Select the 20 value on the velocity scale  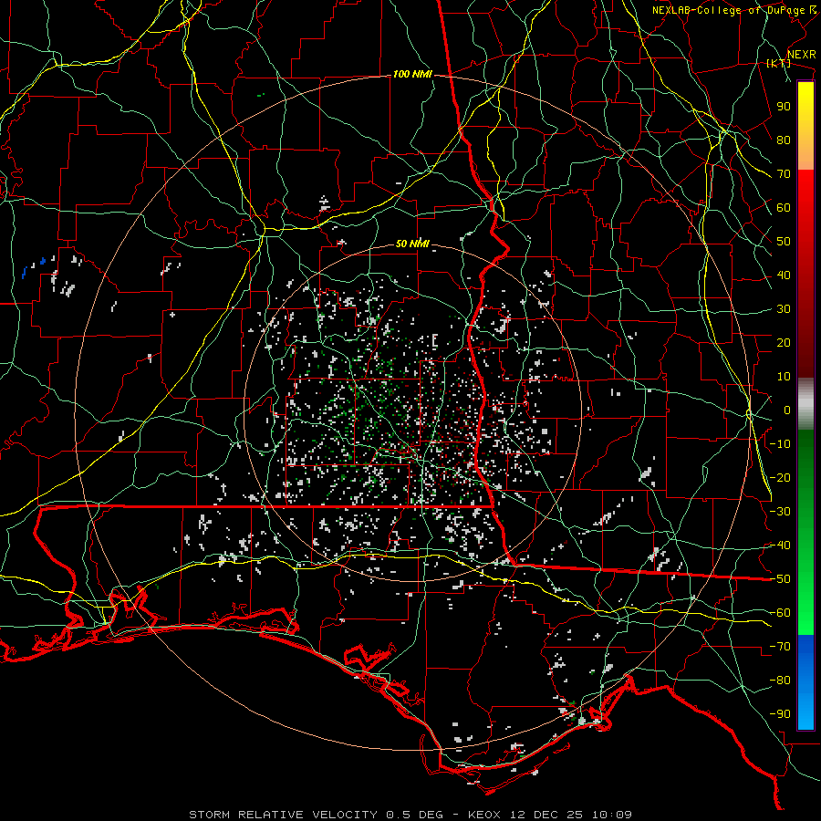pos(784,343)
